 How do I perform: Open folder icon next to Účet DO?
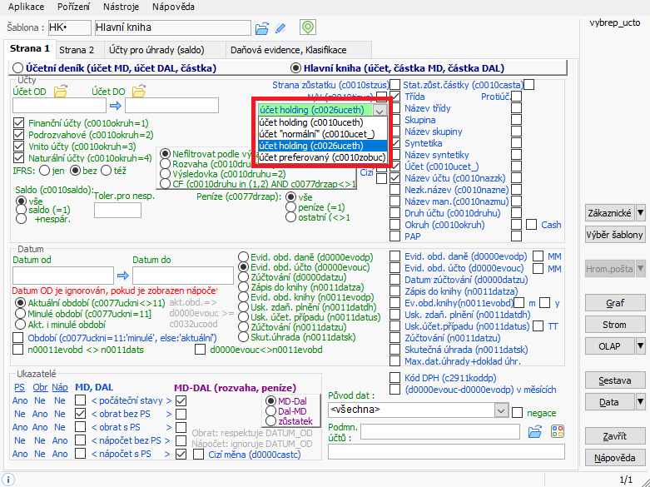[138, 91]
